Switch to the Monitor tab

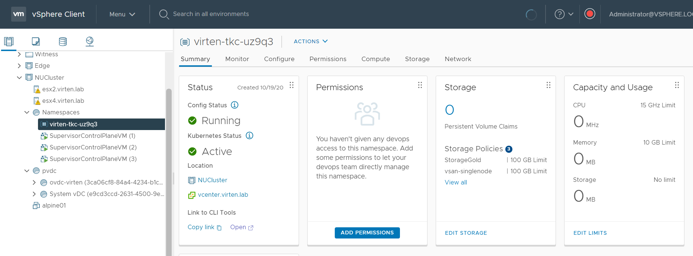click(237, 59)
